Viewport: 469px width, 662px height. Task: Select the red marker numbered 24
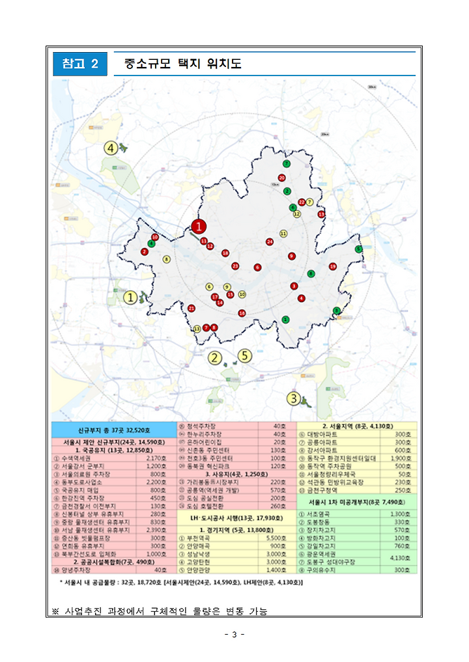(270, 242)
